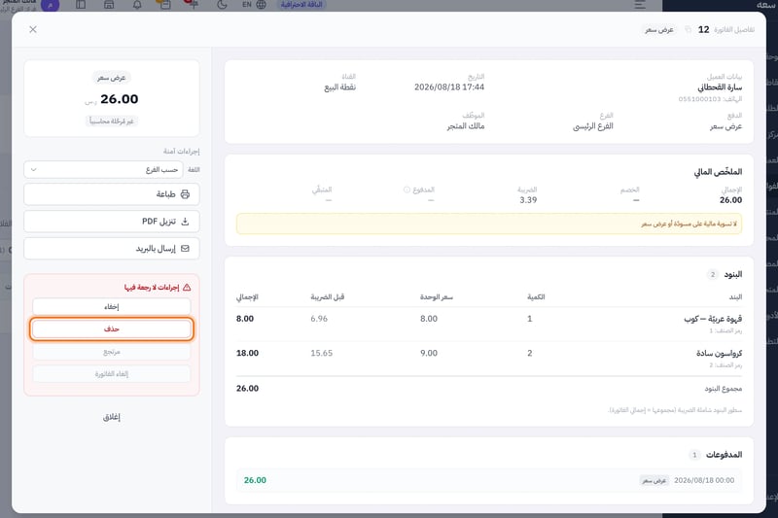This screenshot has height=518, width=778.
Task: Toggle dark mode moon icon in top bar
Action: [222, 5]
